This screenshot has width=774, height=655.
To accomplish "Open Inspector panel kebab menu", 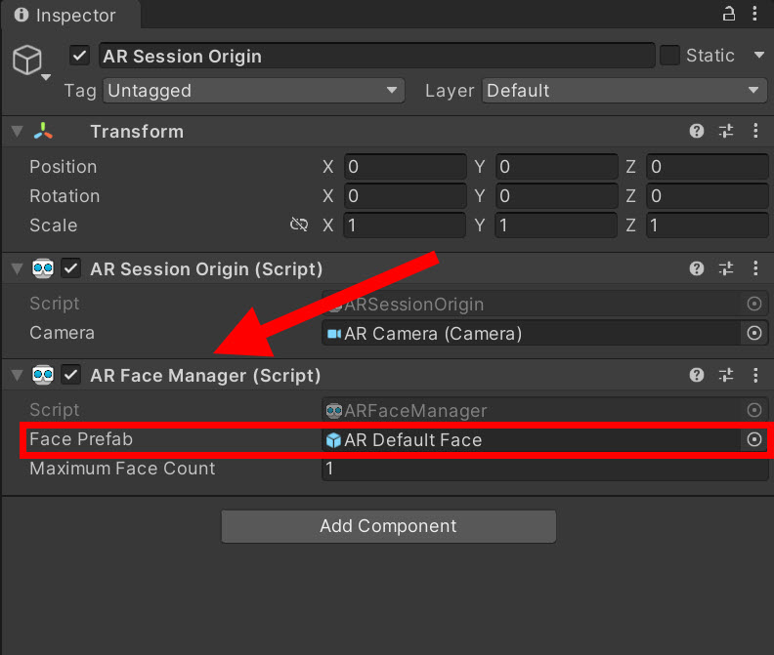I will pyautogui.click(x=754, y=14).
